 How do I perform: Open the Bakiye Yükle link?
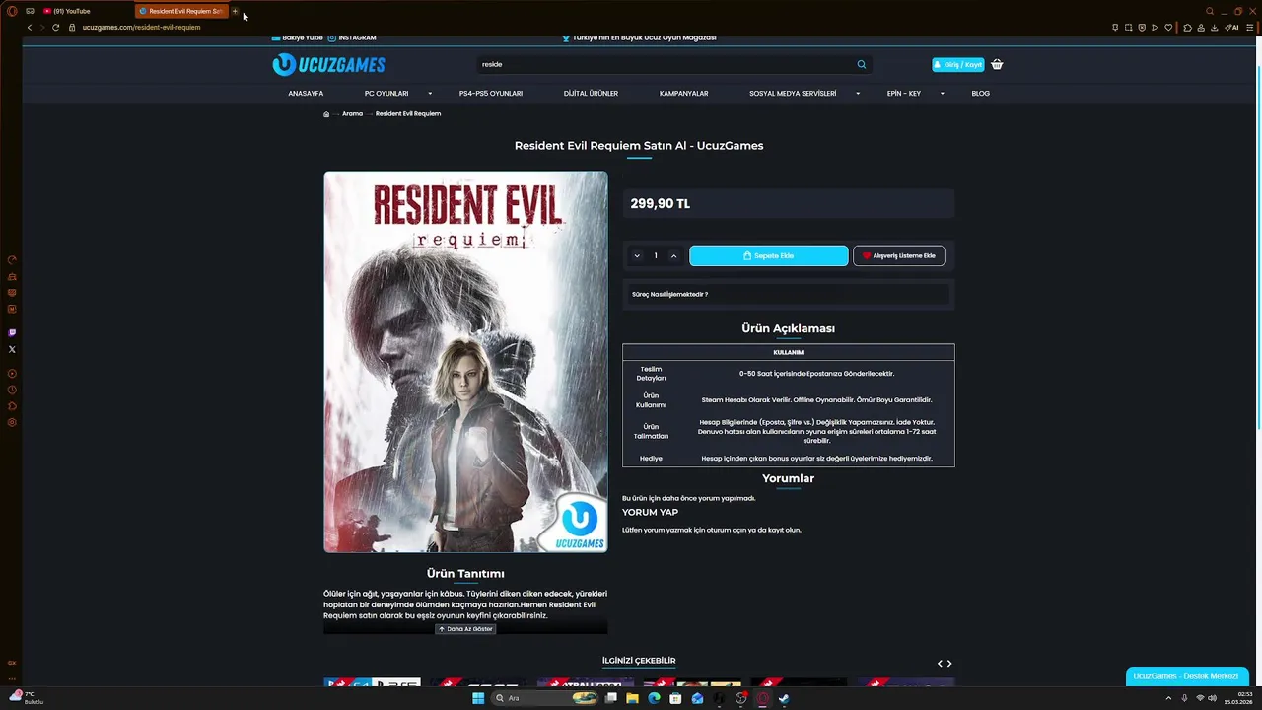pyautogui.click(x=297, y=38)
